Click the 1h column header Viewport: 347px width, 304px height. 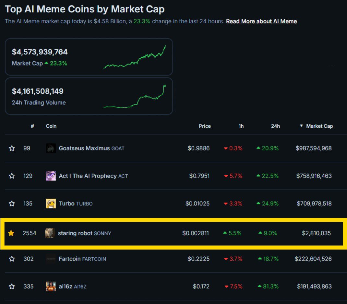(x=241, y=126)
